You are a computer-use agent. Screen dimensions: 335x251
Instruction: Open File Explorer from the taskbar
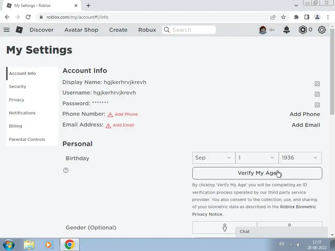tap(29, 244)
